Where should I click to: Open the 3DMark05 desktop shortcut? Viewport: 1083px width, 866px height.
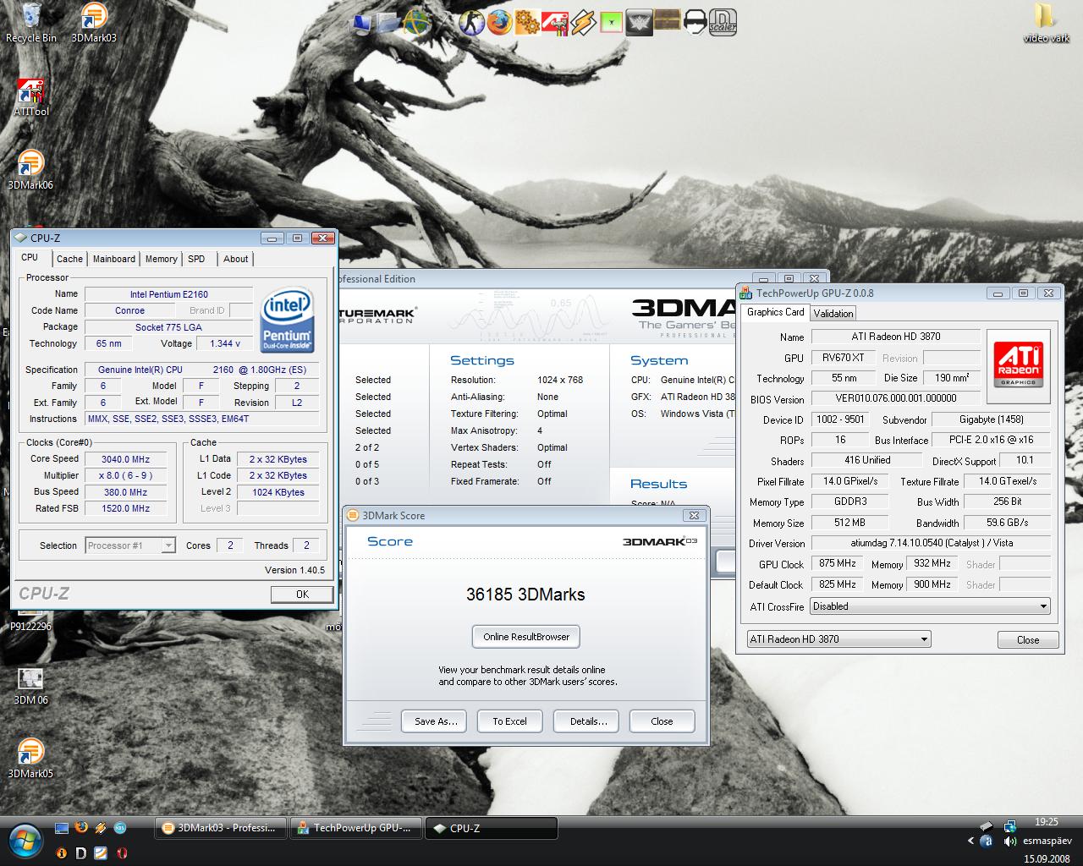30,759
